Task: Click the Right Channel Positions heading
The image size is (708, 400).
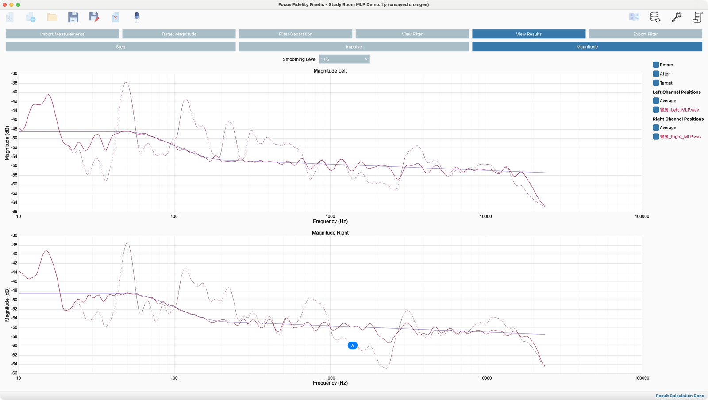Action: (678, 119)
